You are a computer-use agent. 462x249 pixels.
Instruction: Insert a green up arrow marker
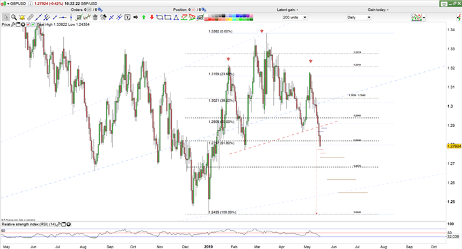(x=144, y=18)
